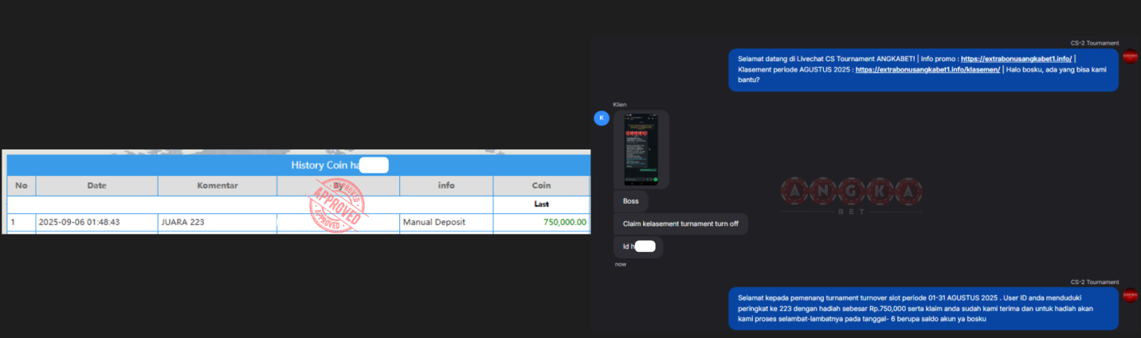Click the "No" column header
The image size is (1141, 338).
coord(22,185)
